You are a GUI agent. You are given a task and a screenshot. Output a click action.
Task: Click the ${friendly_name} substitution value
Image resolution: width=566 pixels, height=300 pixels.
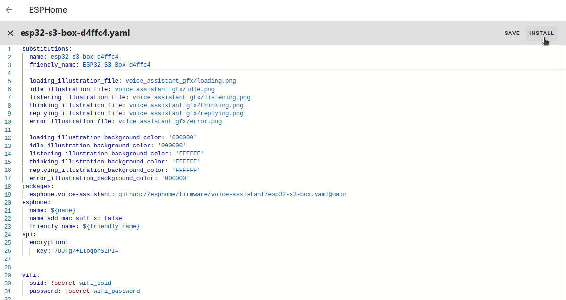tap(111, 226)
